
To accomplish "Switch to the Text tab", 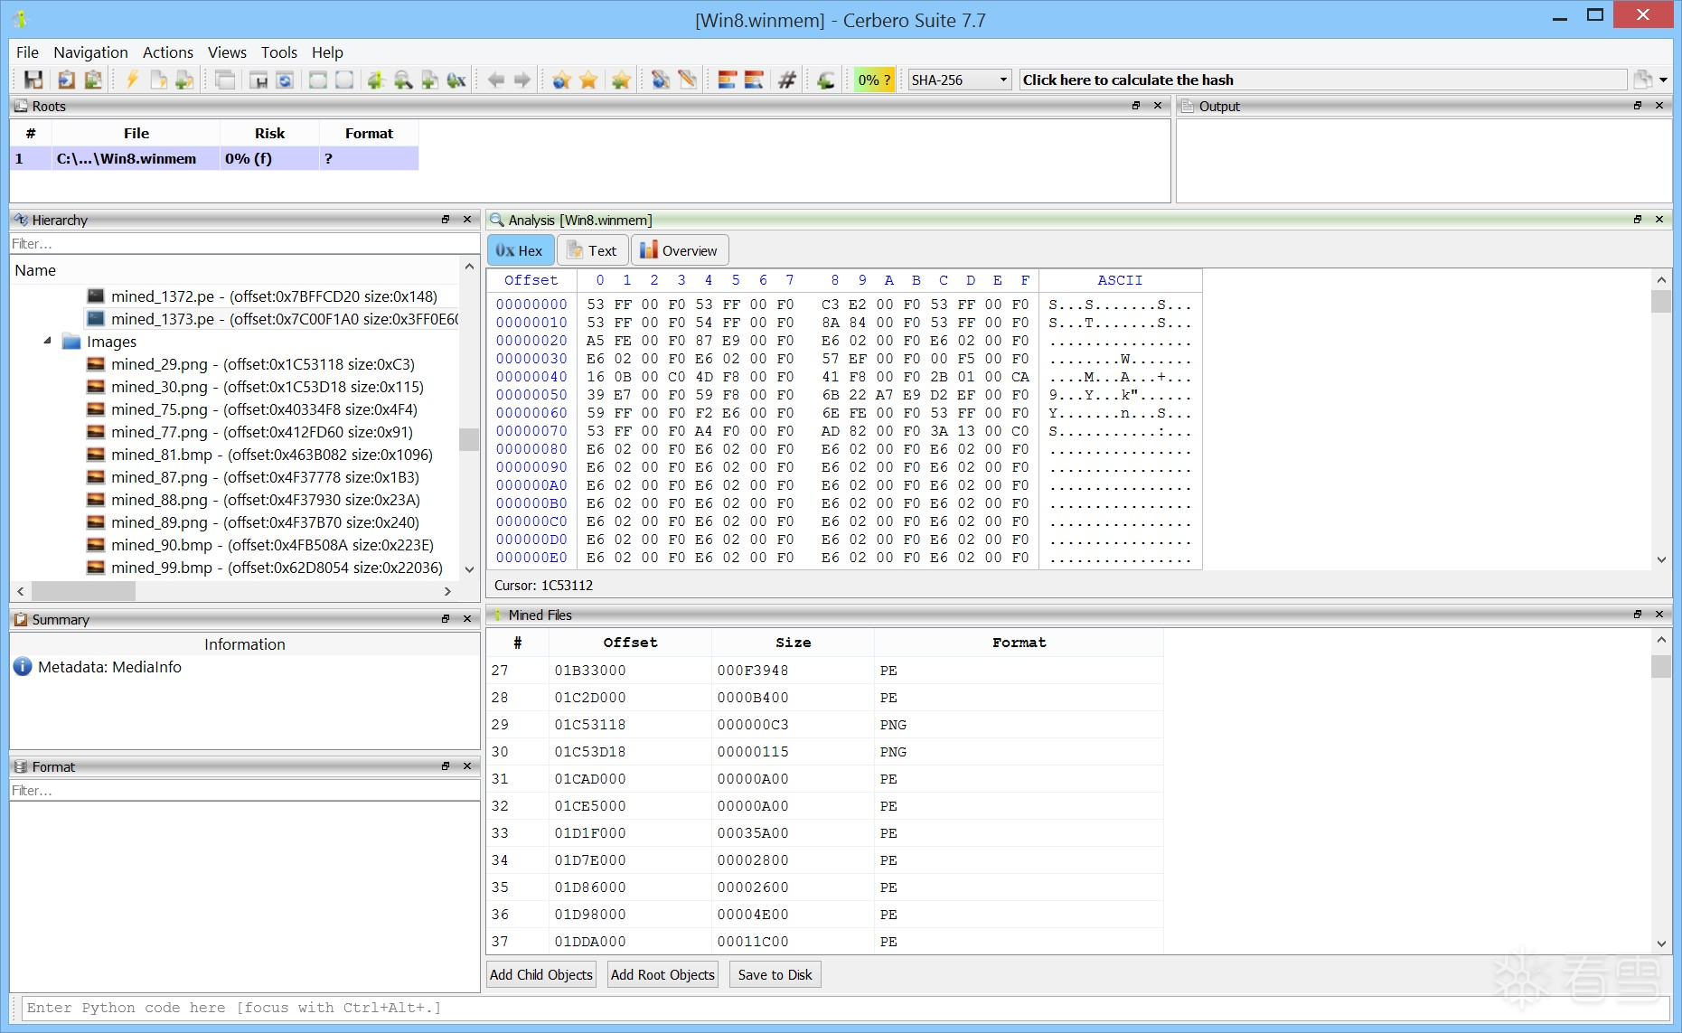I will pyautogui.click(x=593, y=250).
